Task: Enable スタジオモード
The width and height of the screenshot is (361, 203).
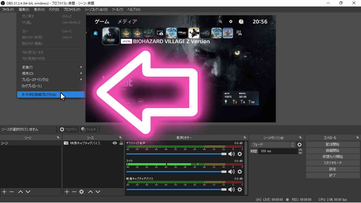Action: [333, 163]
